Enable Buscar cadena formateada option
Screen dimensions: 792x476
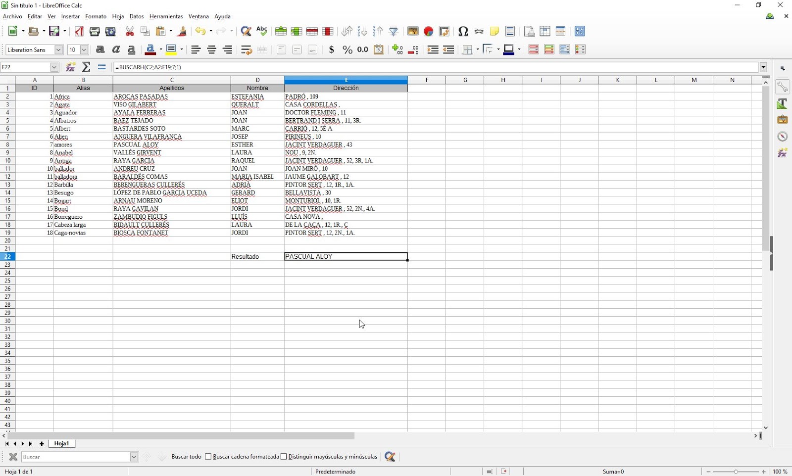[x=208, y=457]
